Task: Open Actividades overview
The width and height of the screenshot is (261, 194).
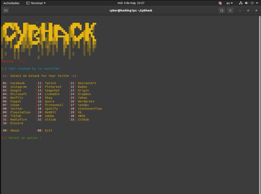Action: (11, 3)
